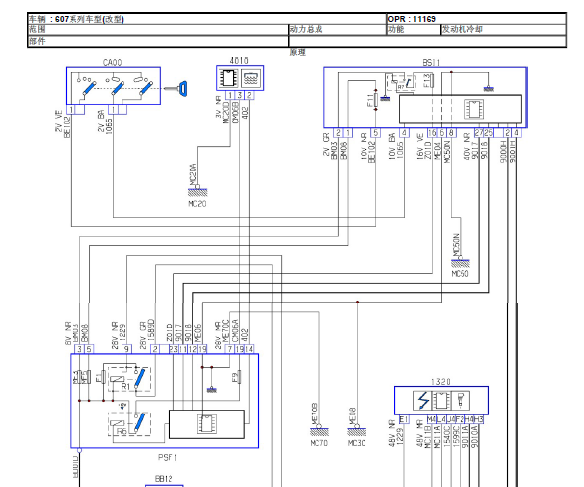Click the 607系列车型 vehicle title

tap(90, 19)
